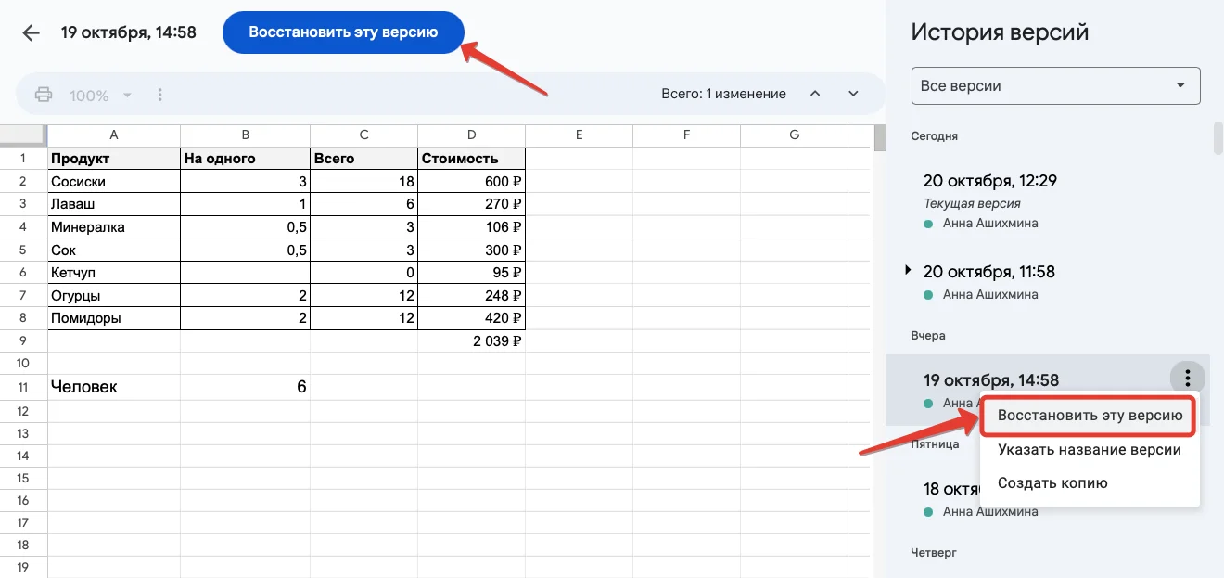Select column B header
This screenshot has width=1224, height=578.
245,135
